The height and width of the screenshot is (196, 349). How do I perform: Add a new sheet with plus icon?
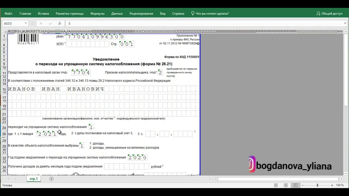(x=51, y=179)
